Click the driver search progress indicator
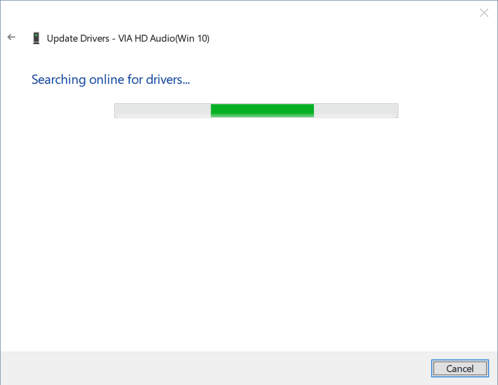This screenshot has height=385, width=498. click(x=255, y=110)
